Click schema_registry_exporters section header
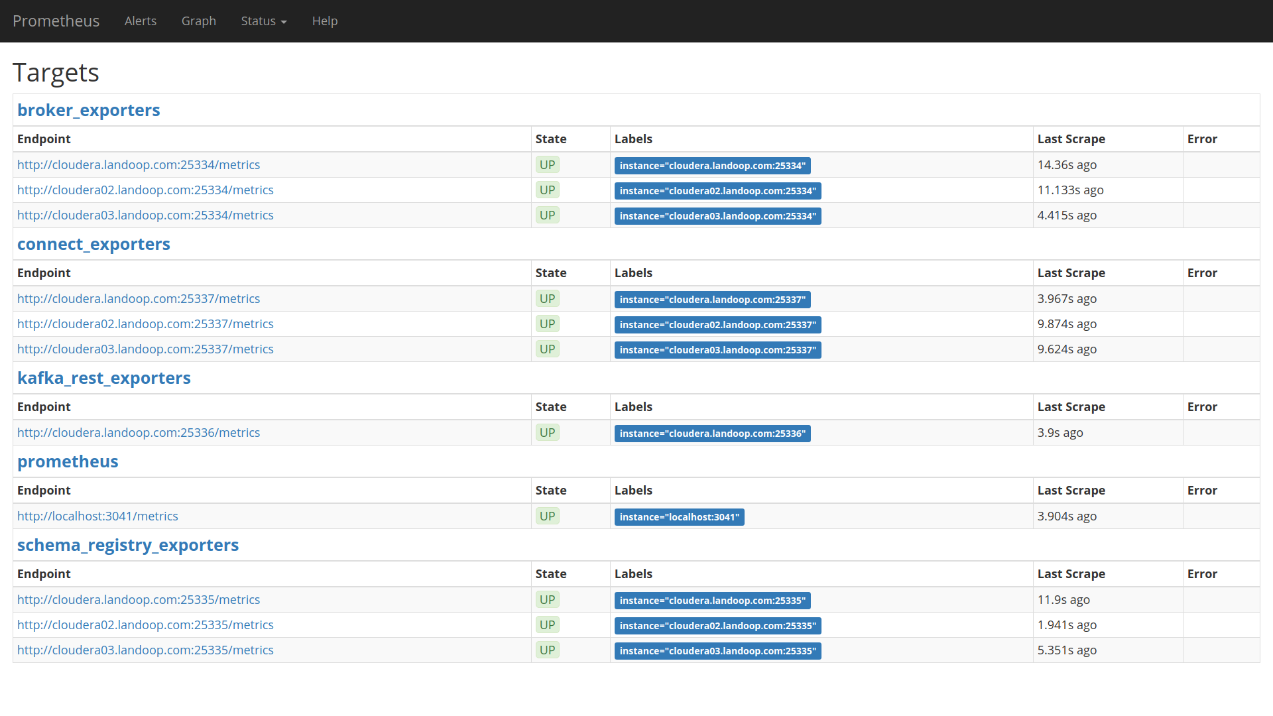The width and height of the screenshot is (1273, 716). [x=128, y=545]
